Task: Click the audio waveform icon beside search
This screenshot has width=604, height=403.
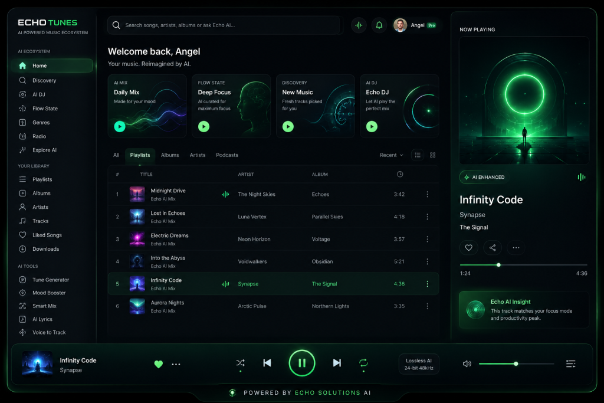Action: pyautogui.click(x=359, y=25)
